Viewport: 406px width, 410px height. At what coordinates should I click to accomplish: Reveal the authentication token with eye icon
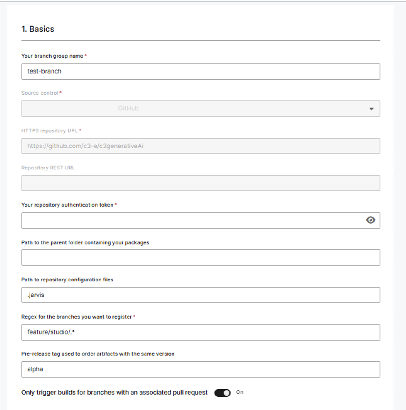[370, 220]
